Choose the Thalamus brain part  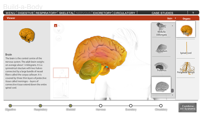161,67
